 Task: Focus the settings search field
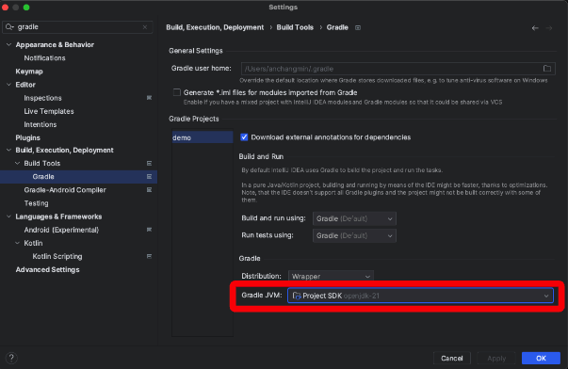[78, 27]
